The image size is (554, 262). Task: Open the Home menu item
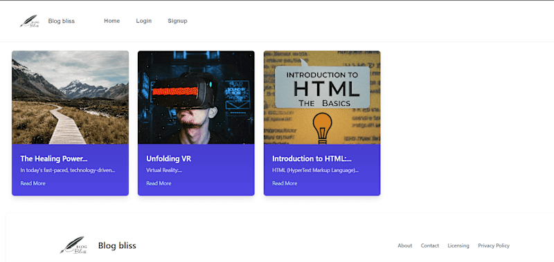(x=111, y=21)
